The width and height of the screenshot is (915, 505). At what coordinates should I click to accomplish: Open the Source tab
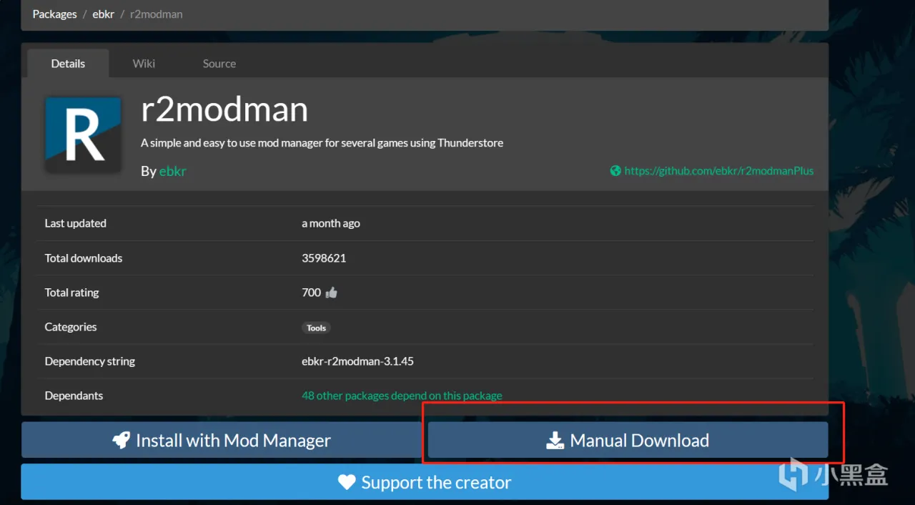(219, 64)
